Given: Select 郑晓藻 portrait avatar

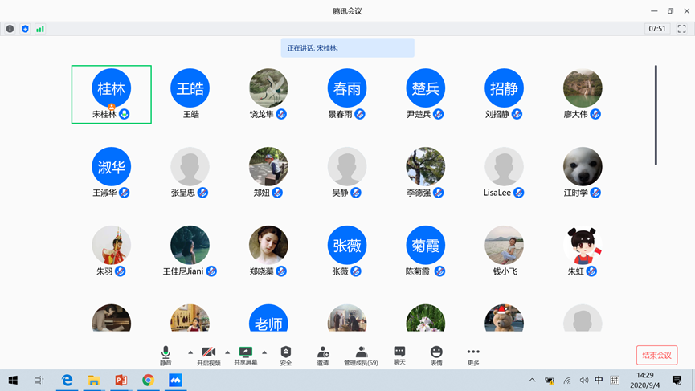Looking at the screenshot, I should pos(268,245).
